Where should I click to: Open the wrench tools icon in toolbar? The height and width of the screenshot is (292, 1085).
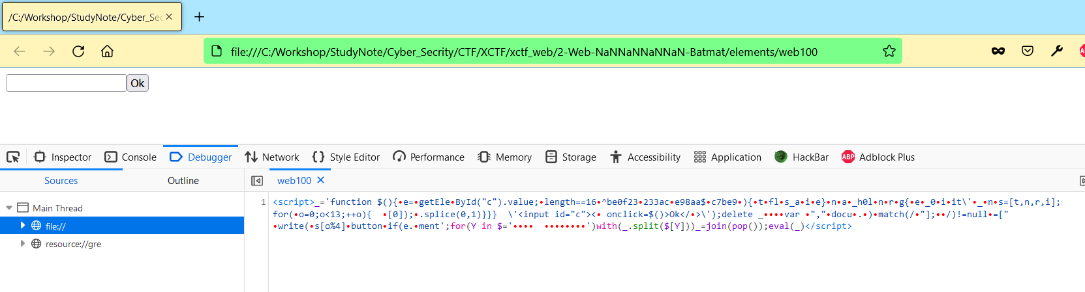[x=1057, y=51]
